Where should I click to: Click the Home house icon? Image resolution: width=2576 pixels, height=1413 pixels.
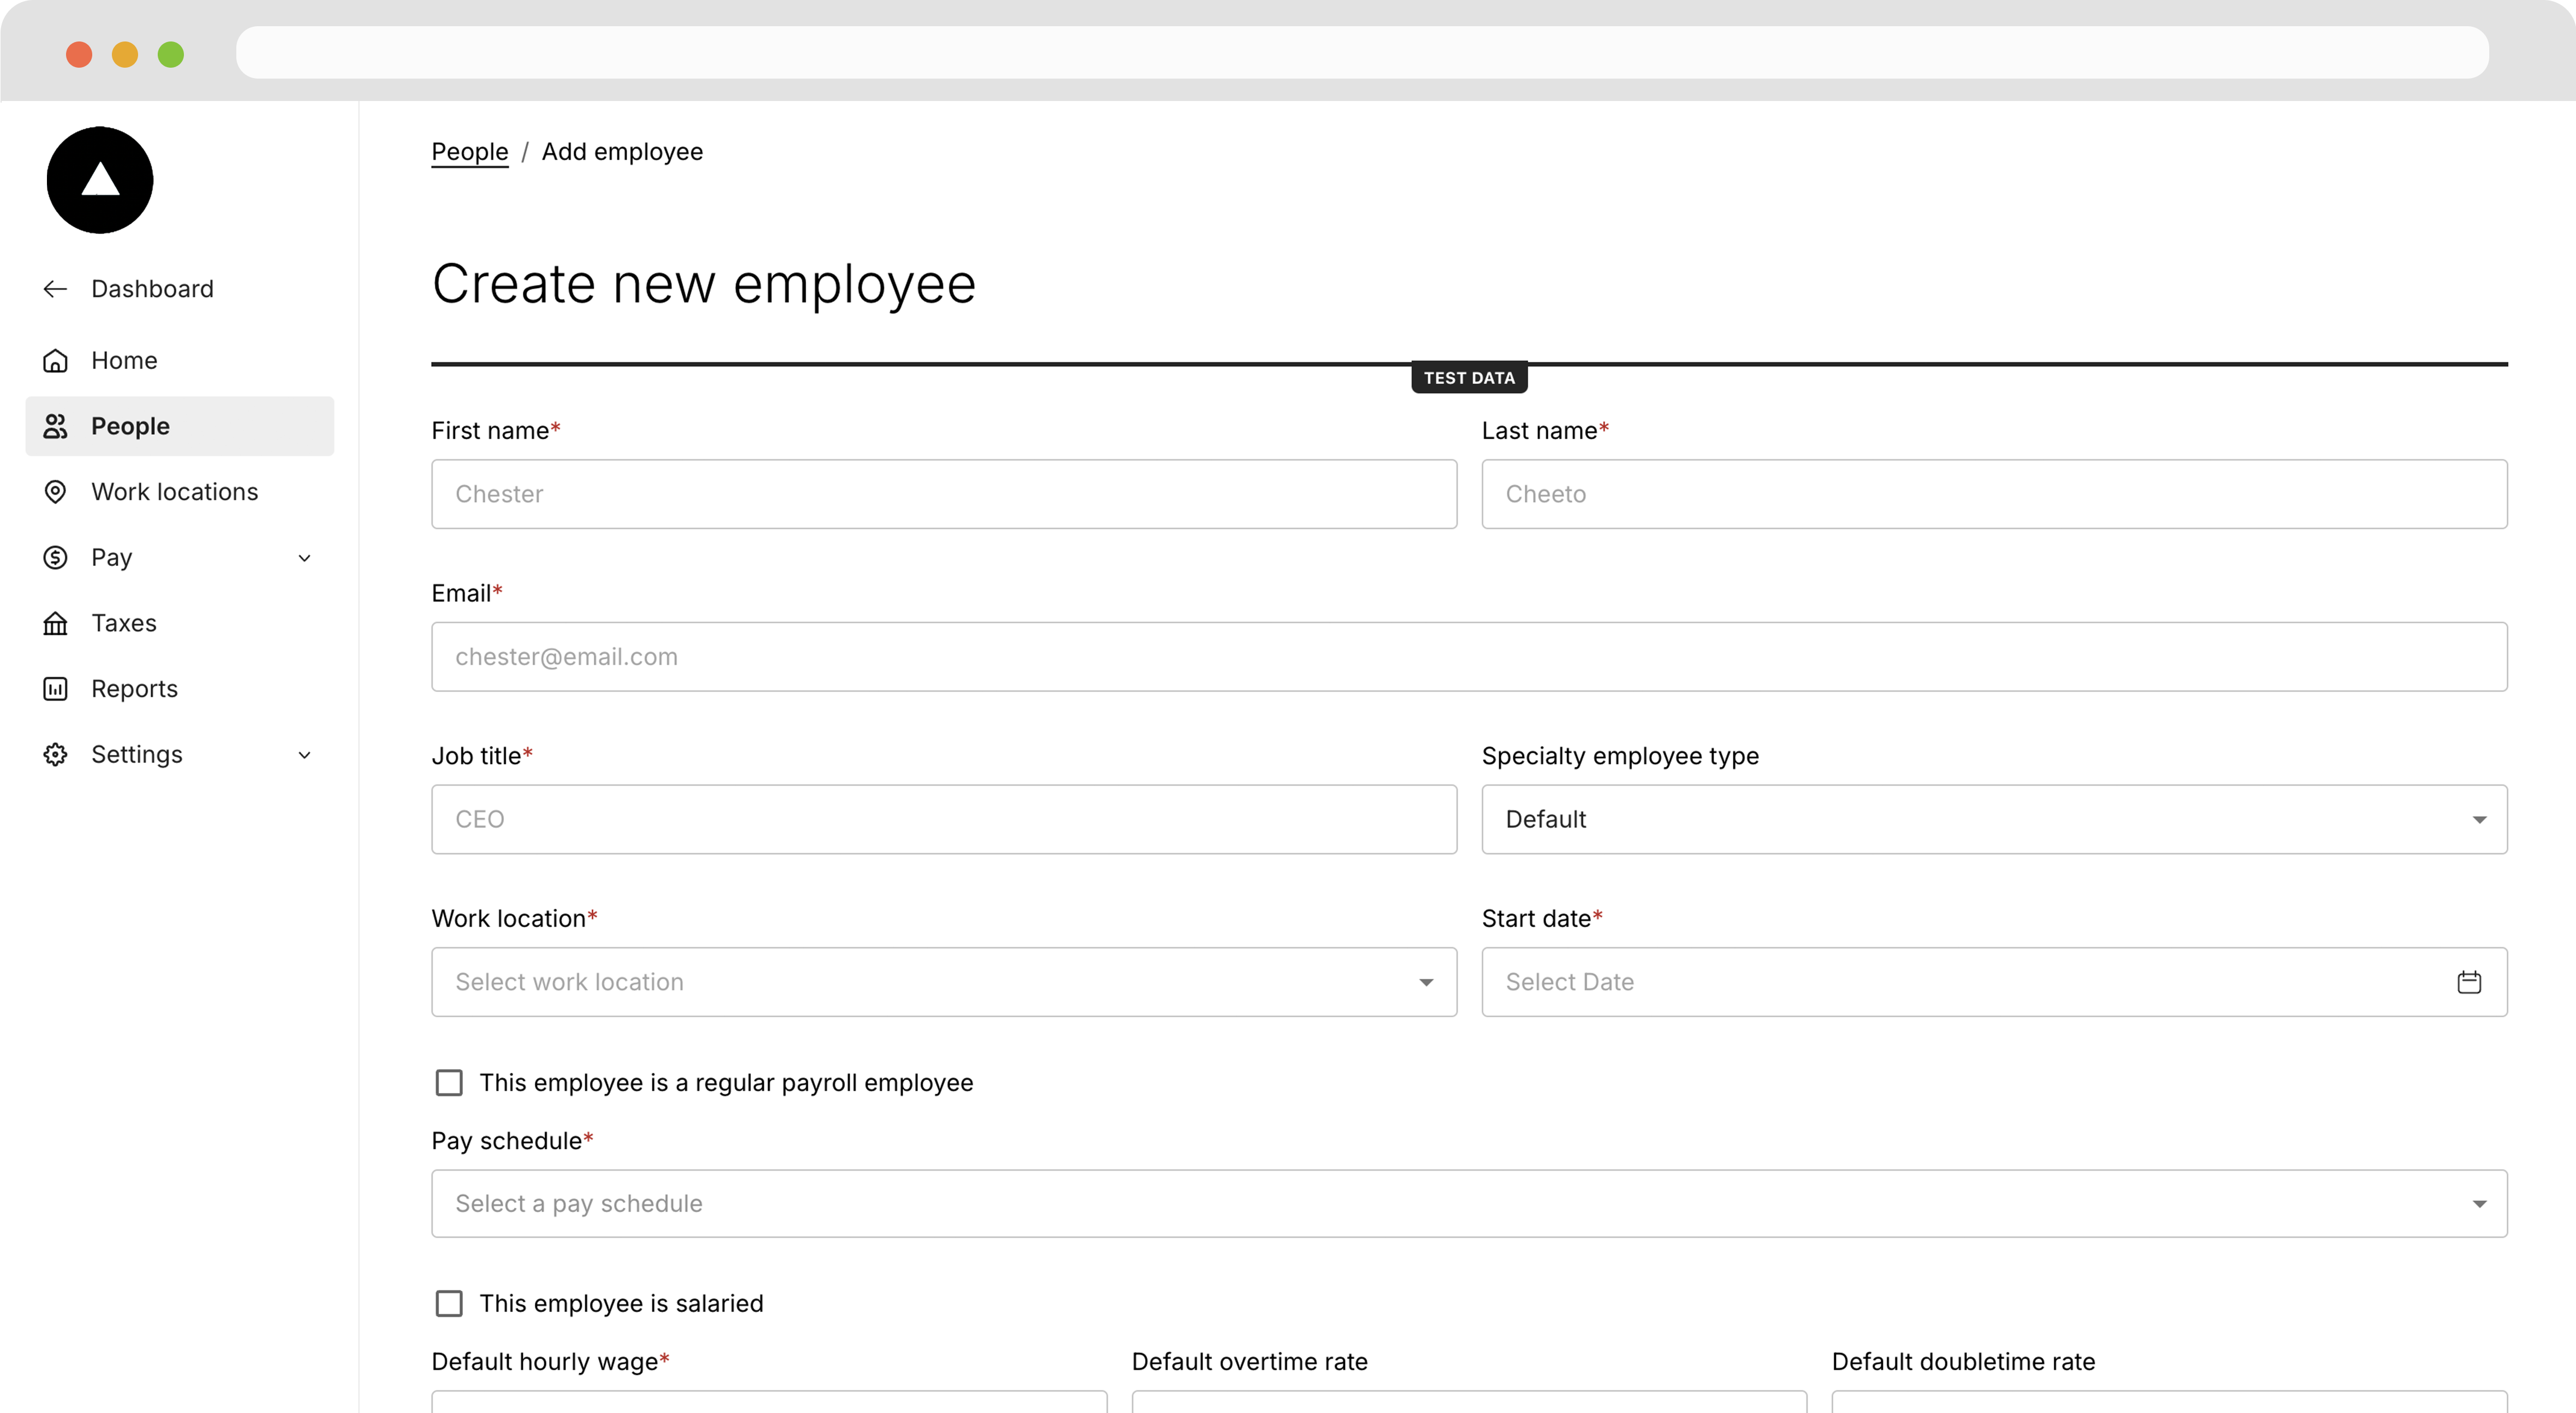pyautogui.click(x=55, y=360)
